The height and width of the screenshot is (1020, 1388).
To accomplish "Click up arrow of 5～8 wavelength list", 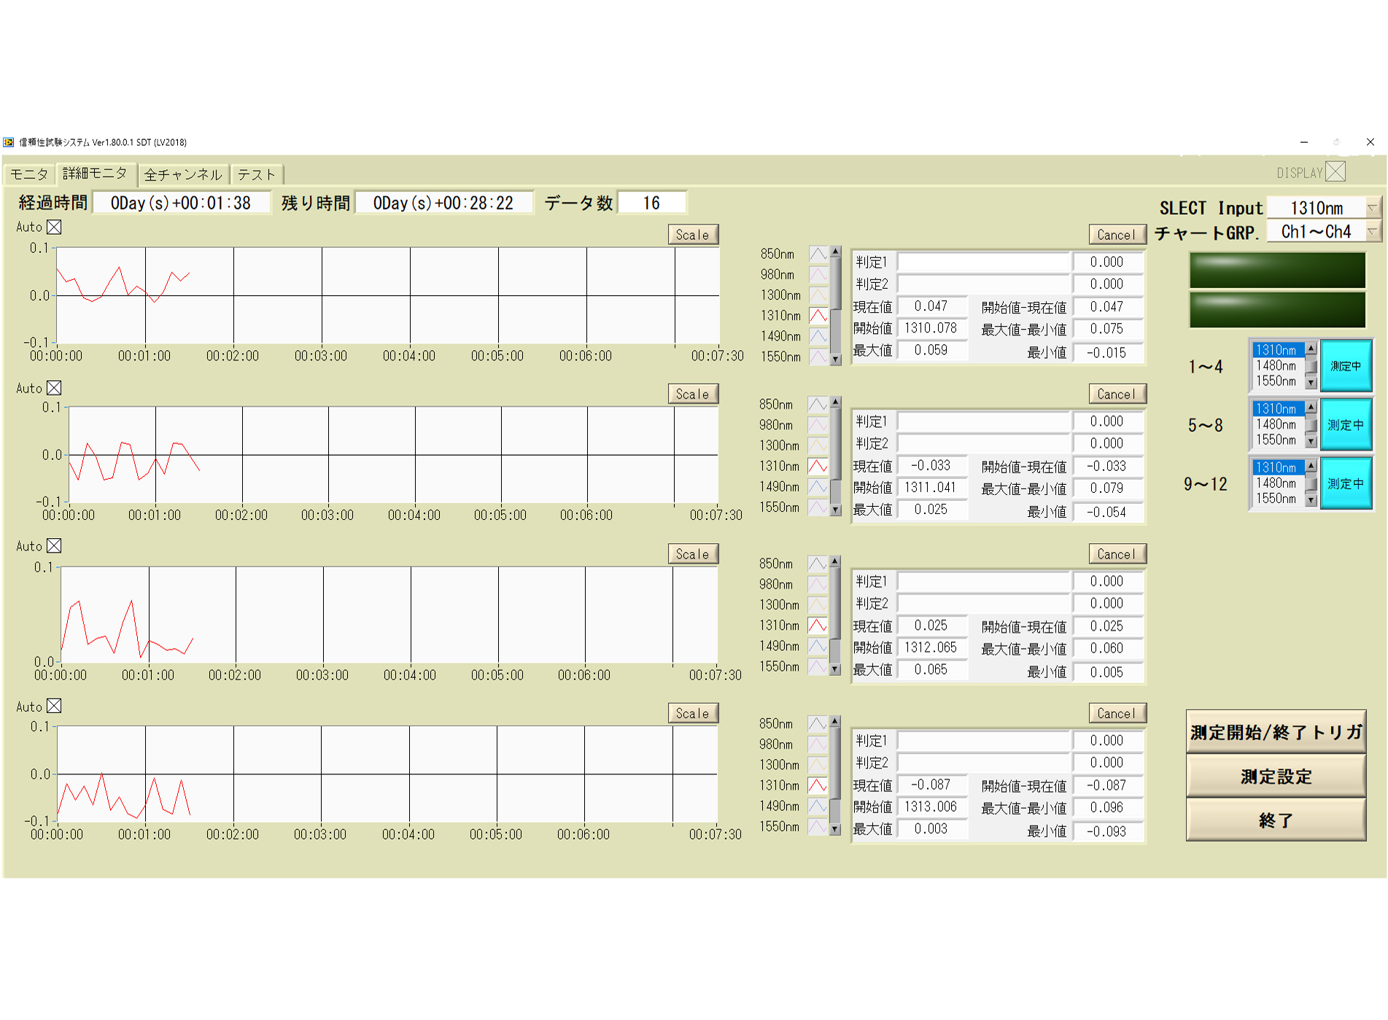I will tap(1311, 407).
